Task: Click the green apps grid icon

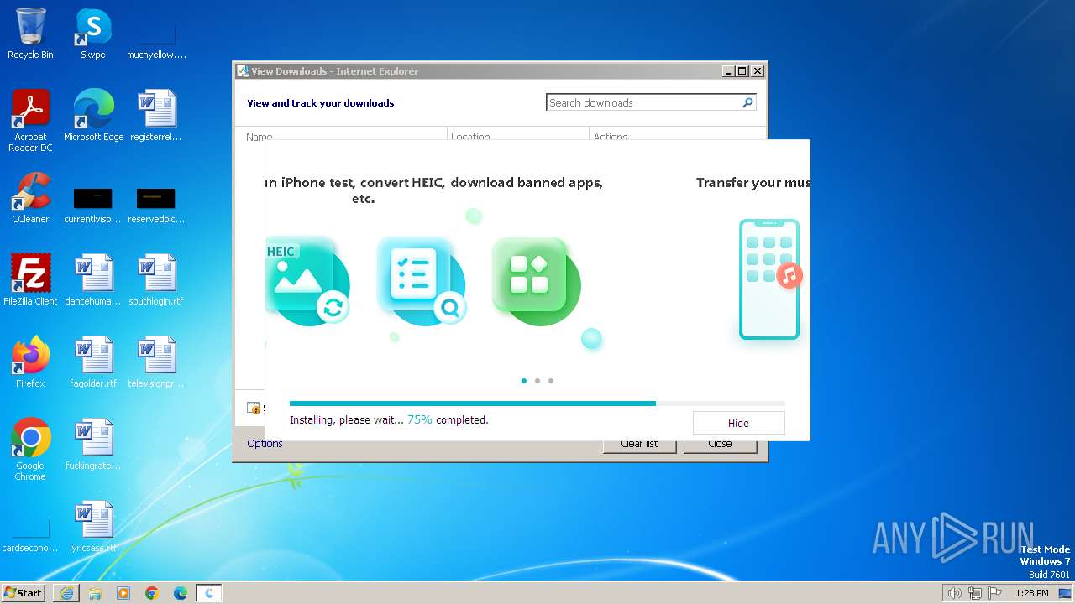Action: (x=536, y=280)
